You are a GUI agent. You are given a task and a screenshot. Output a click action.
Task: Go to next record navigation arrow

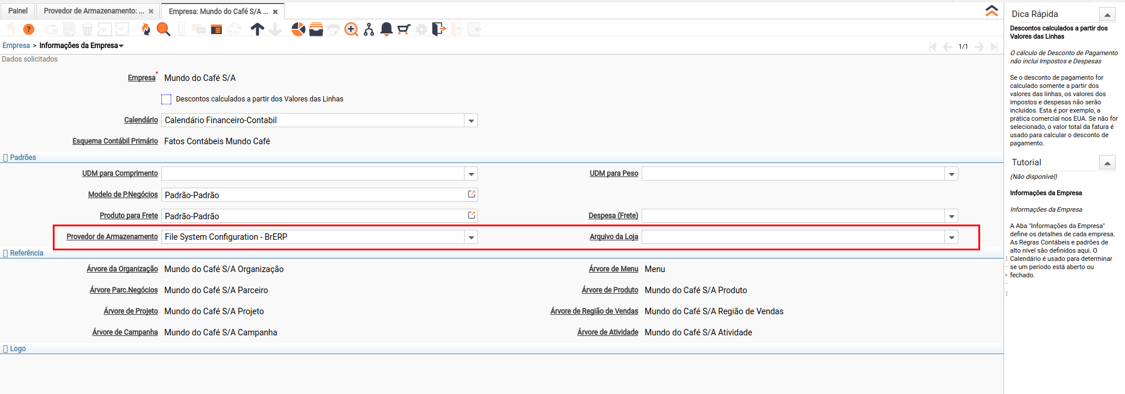point(979,47)
